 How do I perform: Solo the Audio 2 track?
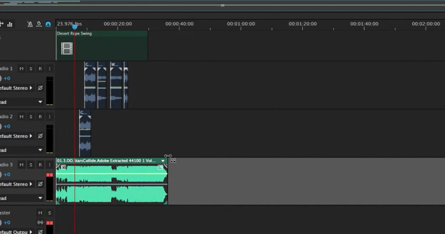pyautogui.click(x=31, y=117)
